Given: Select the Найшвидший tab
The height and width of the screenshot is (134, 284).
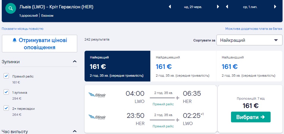Looking at the screenshot, I should (249, 66).
